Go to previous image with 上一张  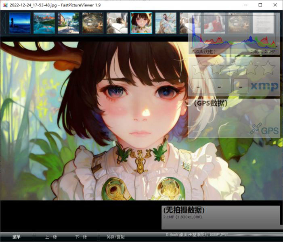pyautogui.click(x=51, y=237)
